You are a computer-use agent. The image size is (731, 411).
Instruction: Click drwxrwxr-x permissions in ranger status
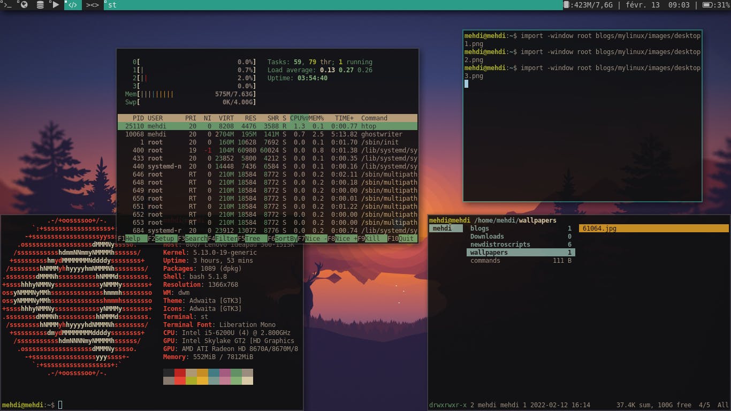pos(448,405)
